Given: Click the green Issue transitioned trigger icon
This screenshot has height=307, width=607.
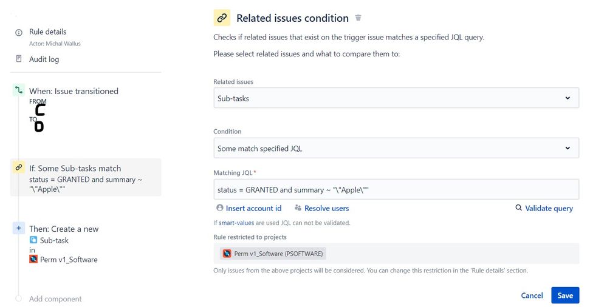Looking at the screenshot, I should click(19, 90).
